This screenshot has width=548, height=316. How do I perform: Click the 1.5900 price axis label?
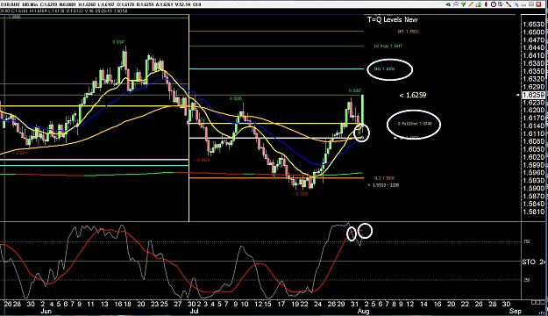click(534, 188)
